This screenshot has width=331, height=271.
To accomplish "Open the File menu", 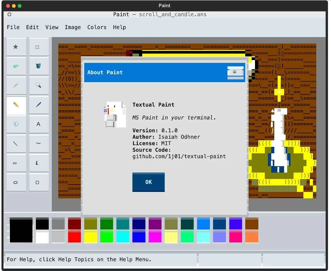I will (x=13, y=27).
